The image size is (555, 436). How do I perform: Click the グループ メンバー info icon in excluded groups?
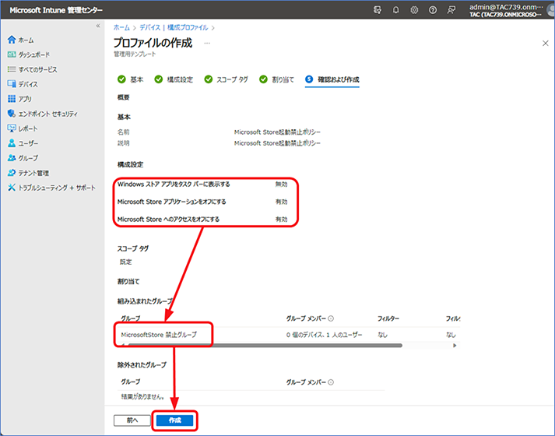[331, 382]
